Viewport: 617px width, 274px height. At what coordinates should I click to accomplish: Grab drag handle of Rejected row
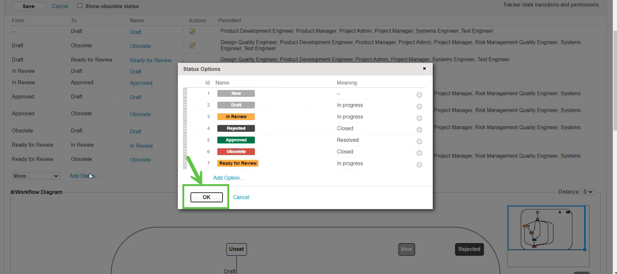185,128
